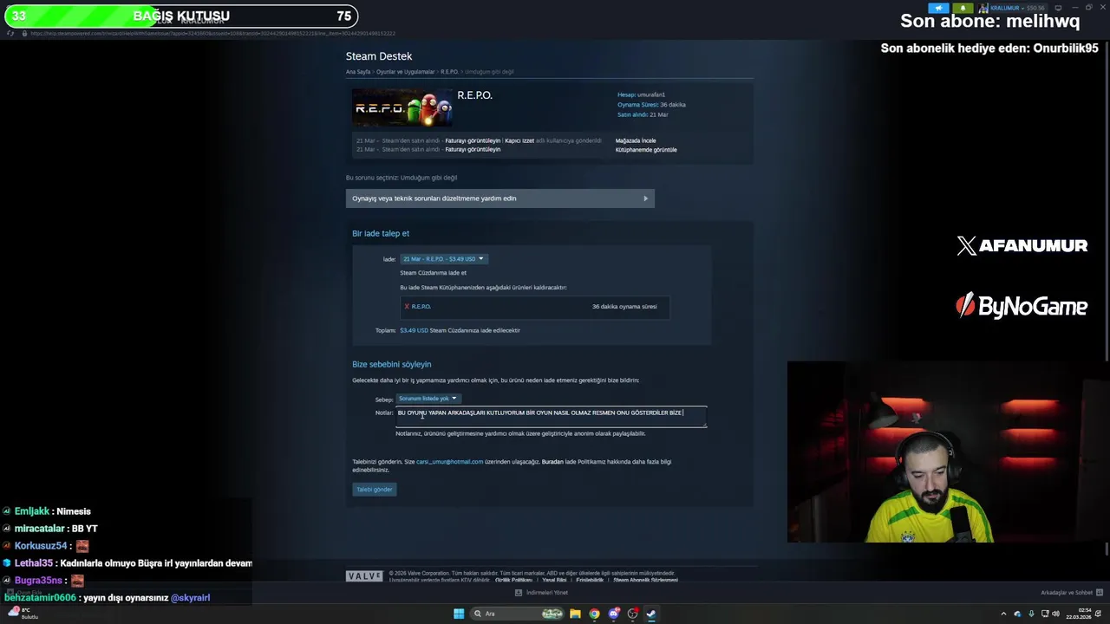Image resolution: width=1110 pixels, height=624 pixels.
Task: Click the Valve logo in the footer
Action: click(364, 576)
